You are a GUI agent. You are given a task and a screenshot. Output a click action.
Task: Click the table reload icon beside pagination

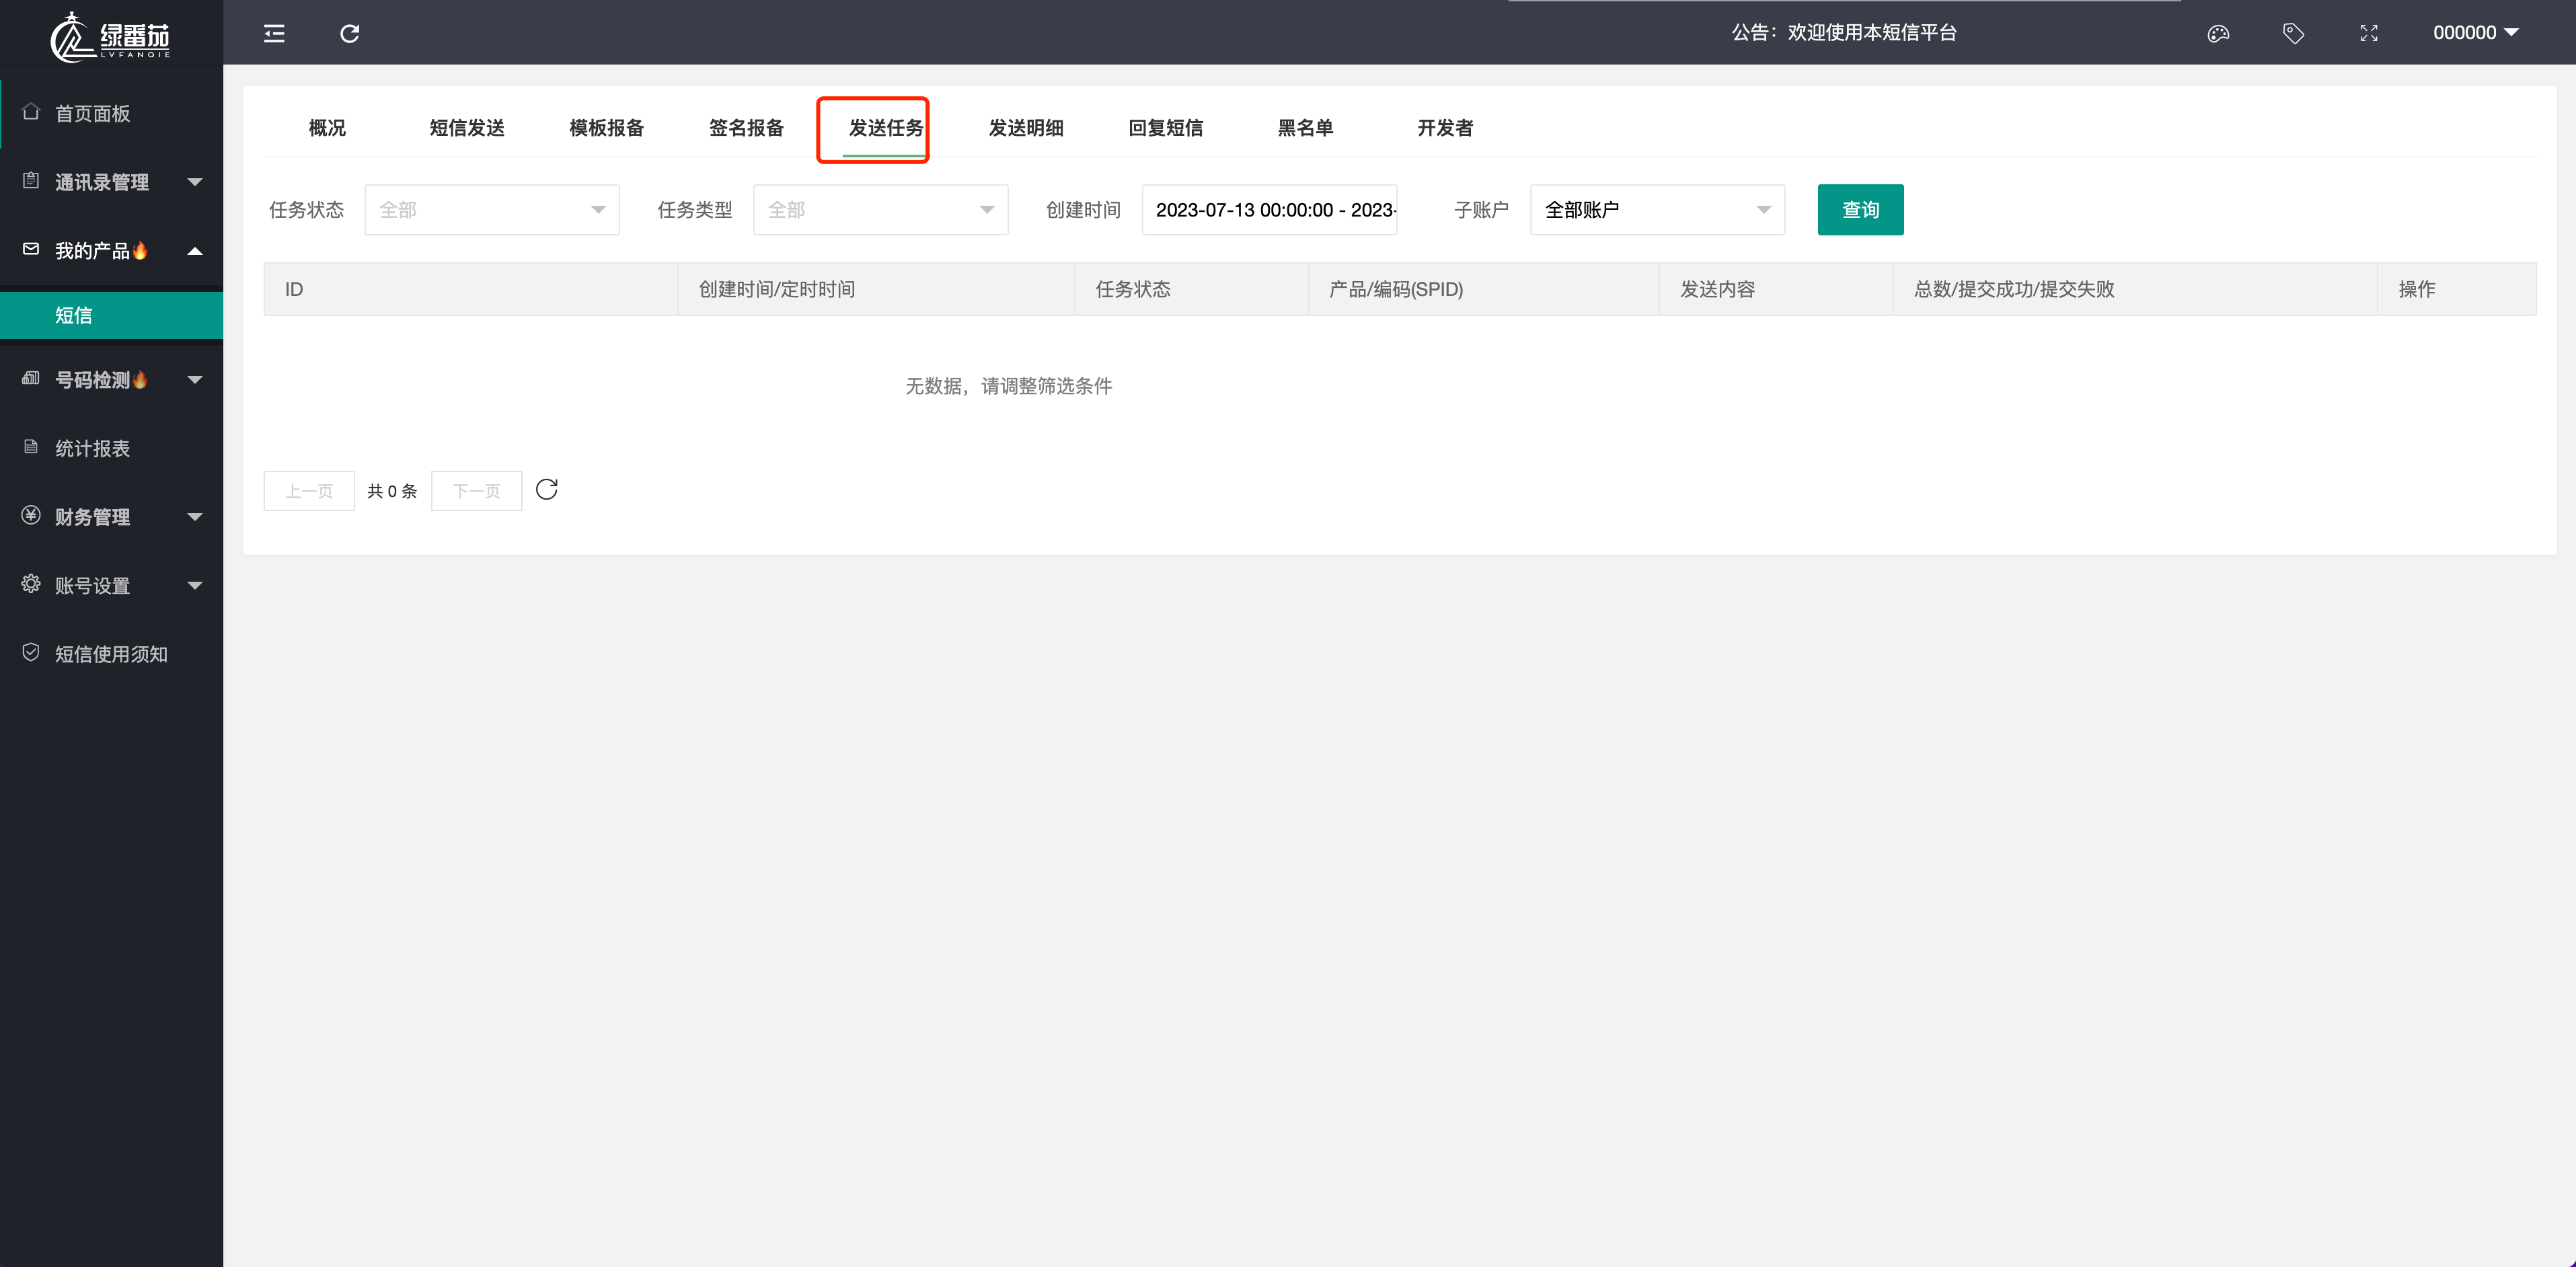tap(546, 489)
